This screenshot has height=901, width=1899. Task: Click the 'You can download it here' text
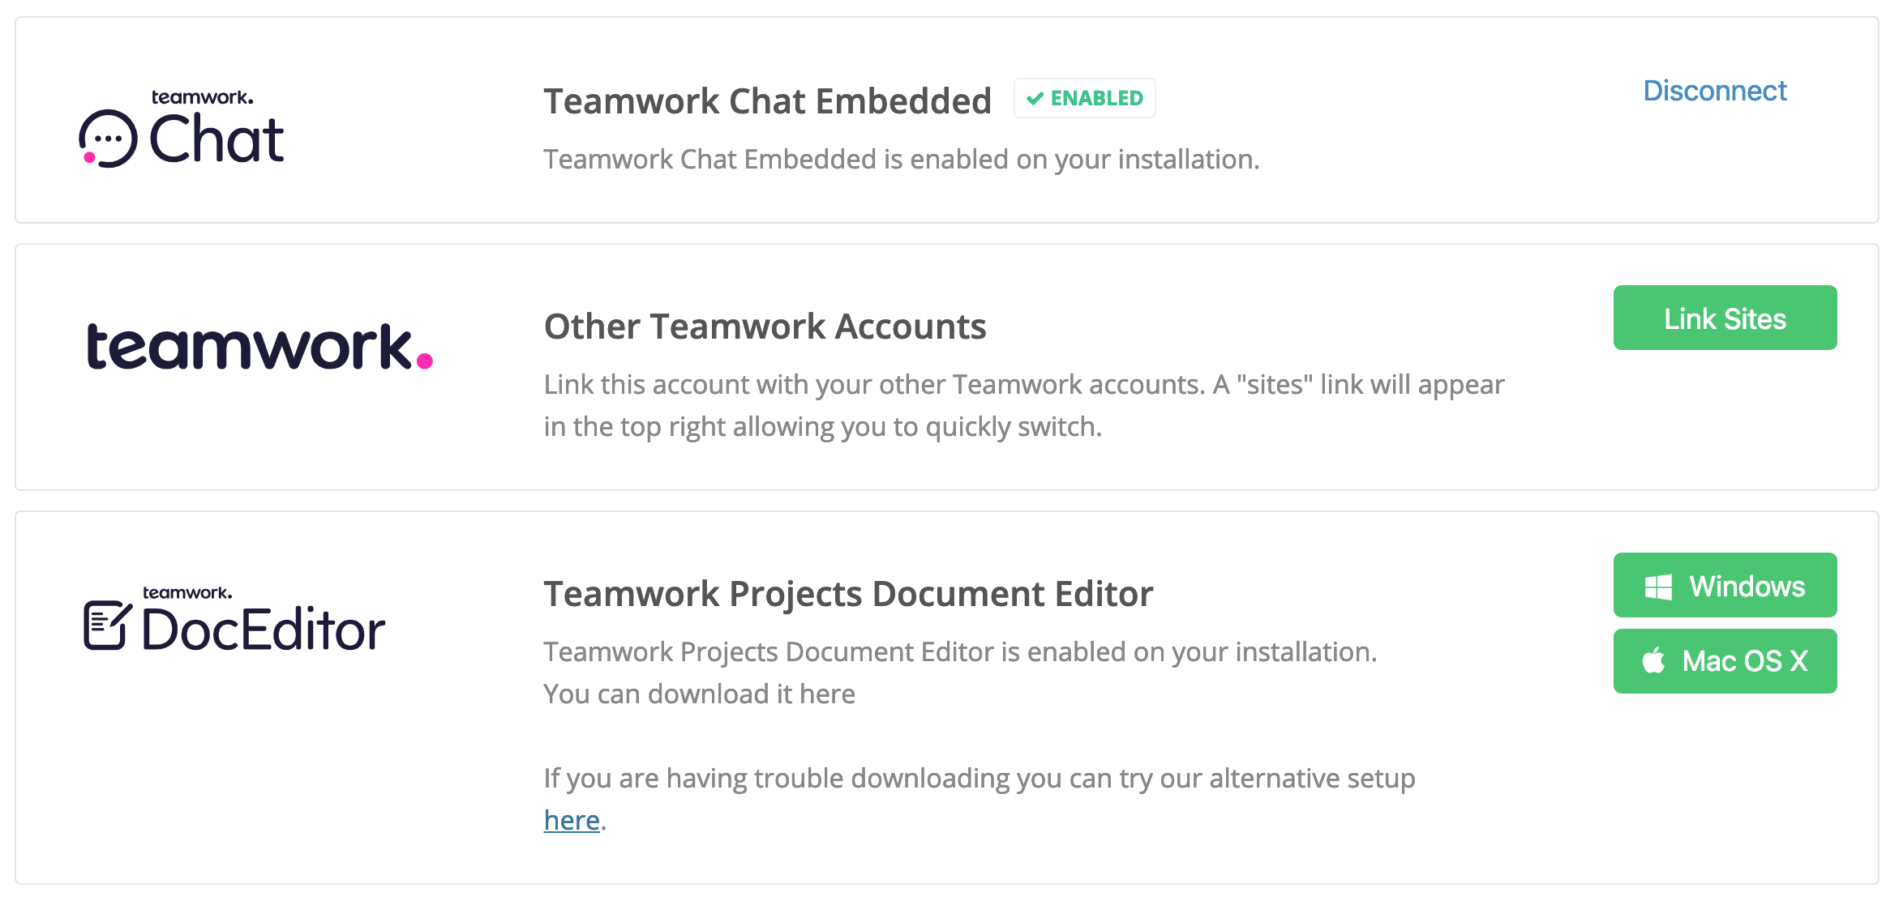coord(699,694)
